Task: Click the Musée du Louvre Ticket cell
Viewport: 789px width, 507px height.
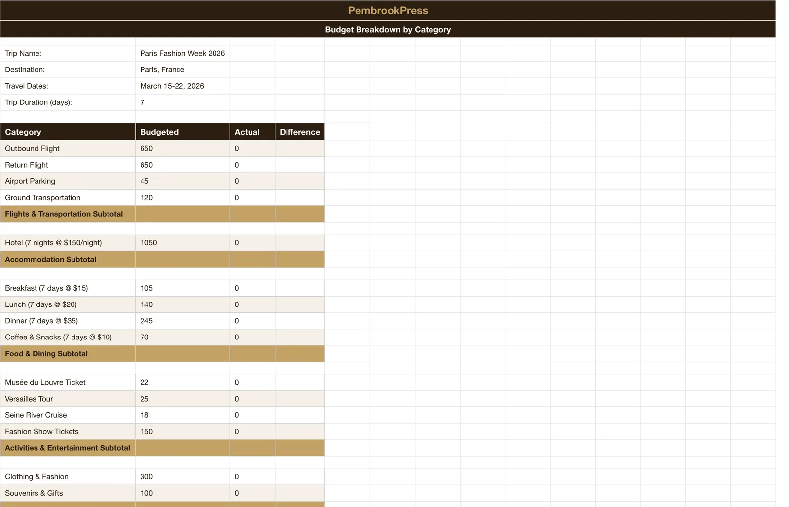Action: [x=68, y=382]
